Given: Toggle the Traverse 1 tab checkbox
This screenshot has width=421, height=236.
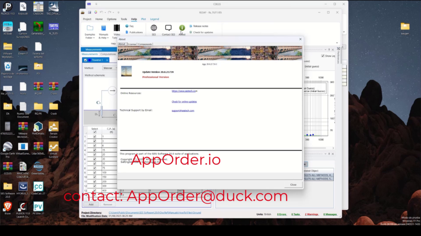Looking at the screenshot, I should (86, 60).
